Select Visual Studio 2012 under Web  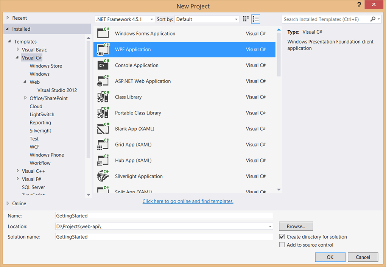57,90
